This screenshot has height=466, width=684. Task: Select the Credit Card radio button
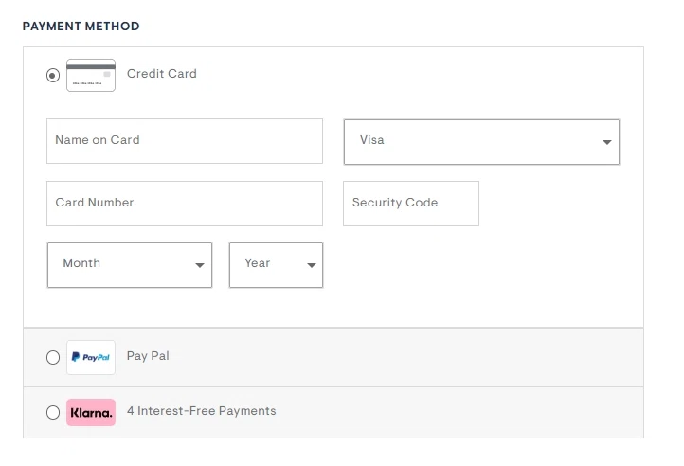click(53, 76)
